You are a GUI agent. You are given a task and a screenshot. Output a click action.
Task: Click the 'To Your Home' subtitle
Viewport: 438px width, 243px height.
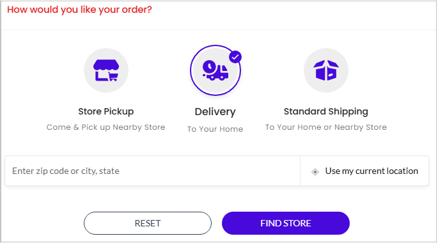(215, 129)
